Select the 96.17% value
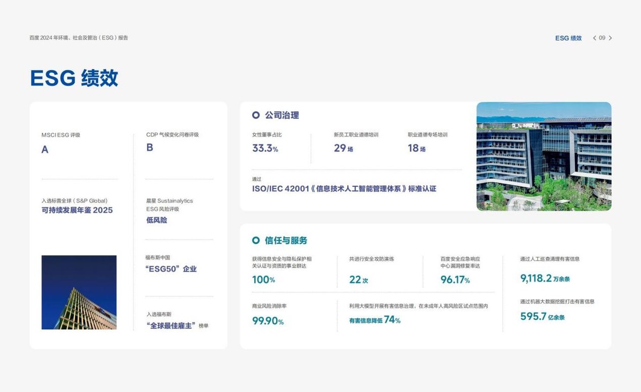641x392 pixels. 455,280
